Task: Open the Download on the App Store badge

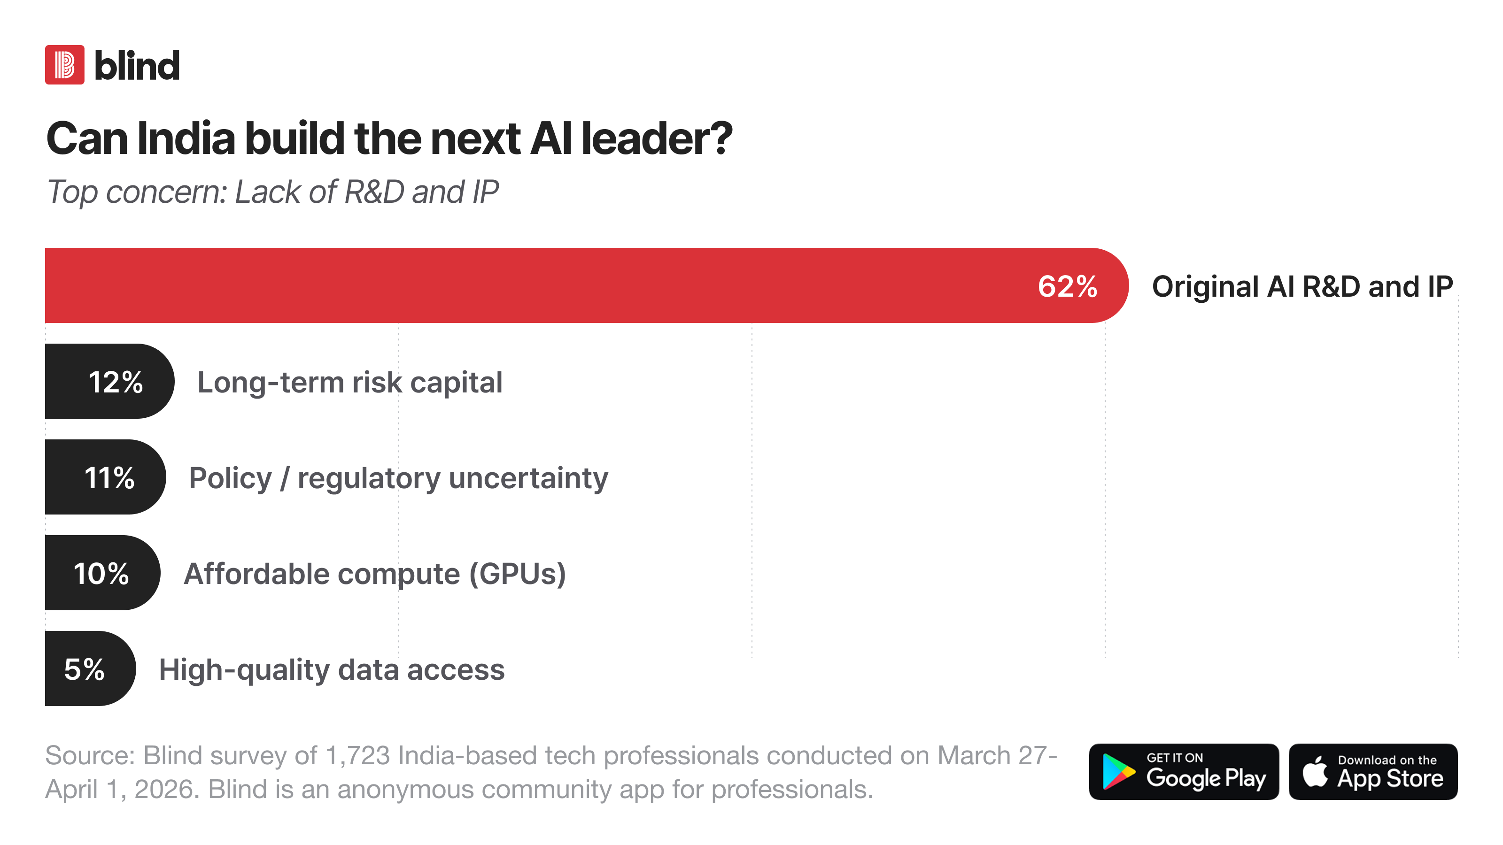Action: coord(1373,771)
